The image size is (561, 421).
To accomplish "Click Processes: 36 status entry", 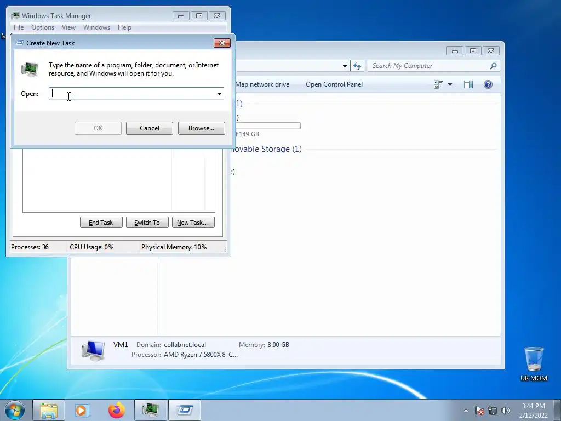I will click(x=30, y=247).
